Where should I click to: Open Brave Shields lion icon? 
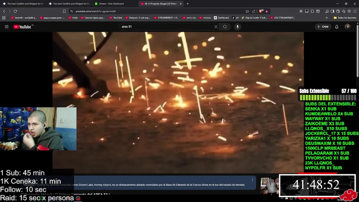pos(261,11)
